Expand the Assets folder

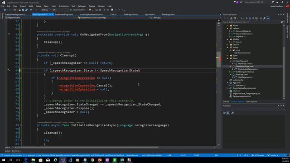(227, 26)
